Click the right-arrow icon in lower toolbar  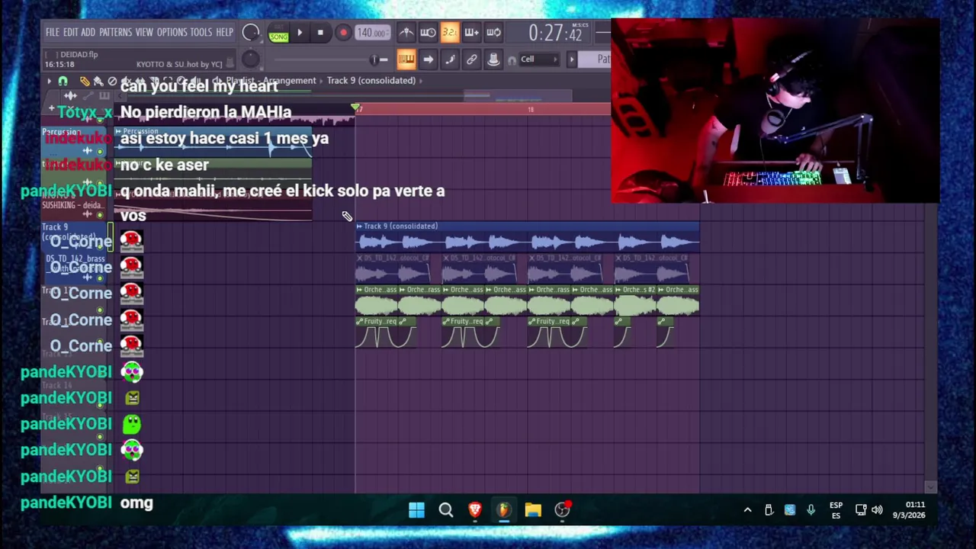(428, 59)
